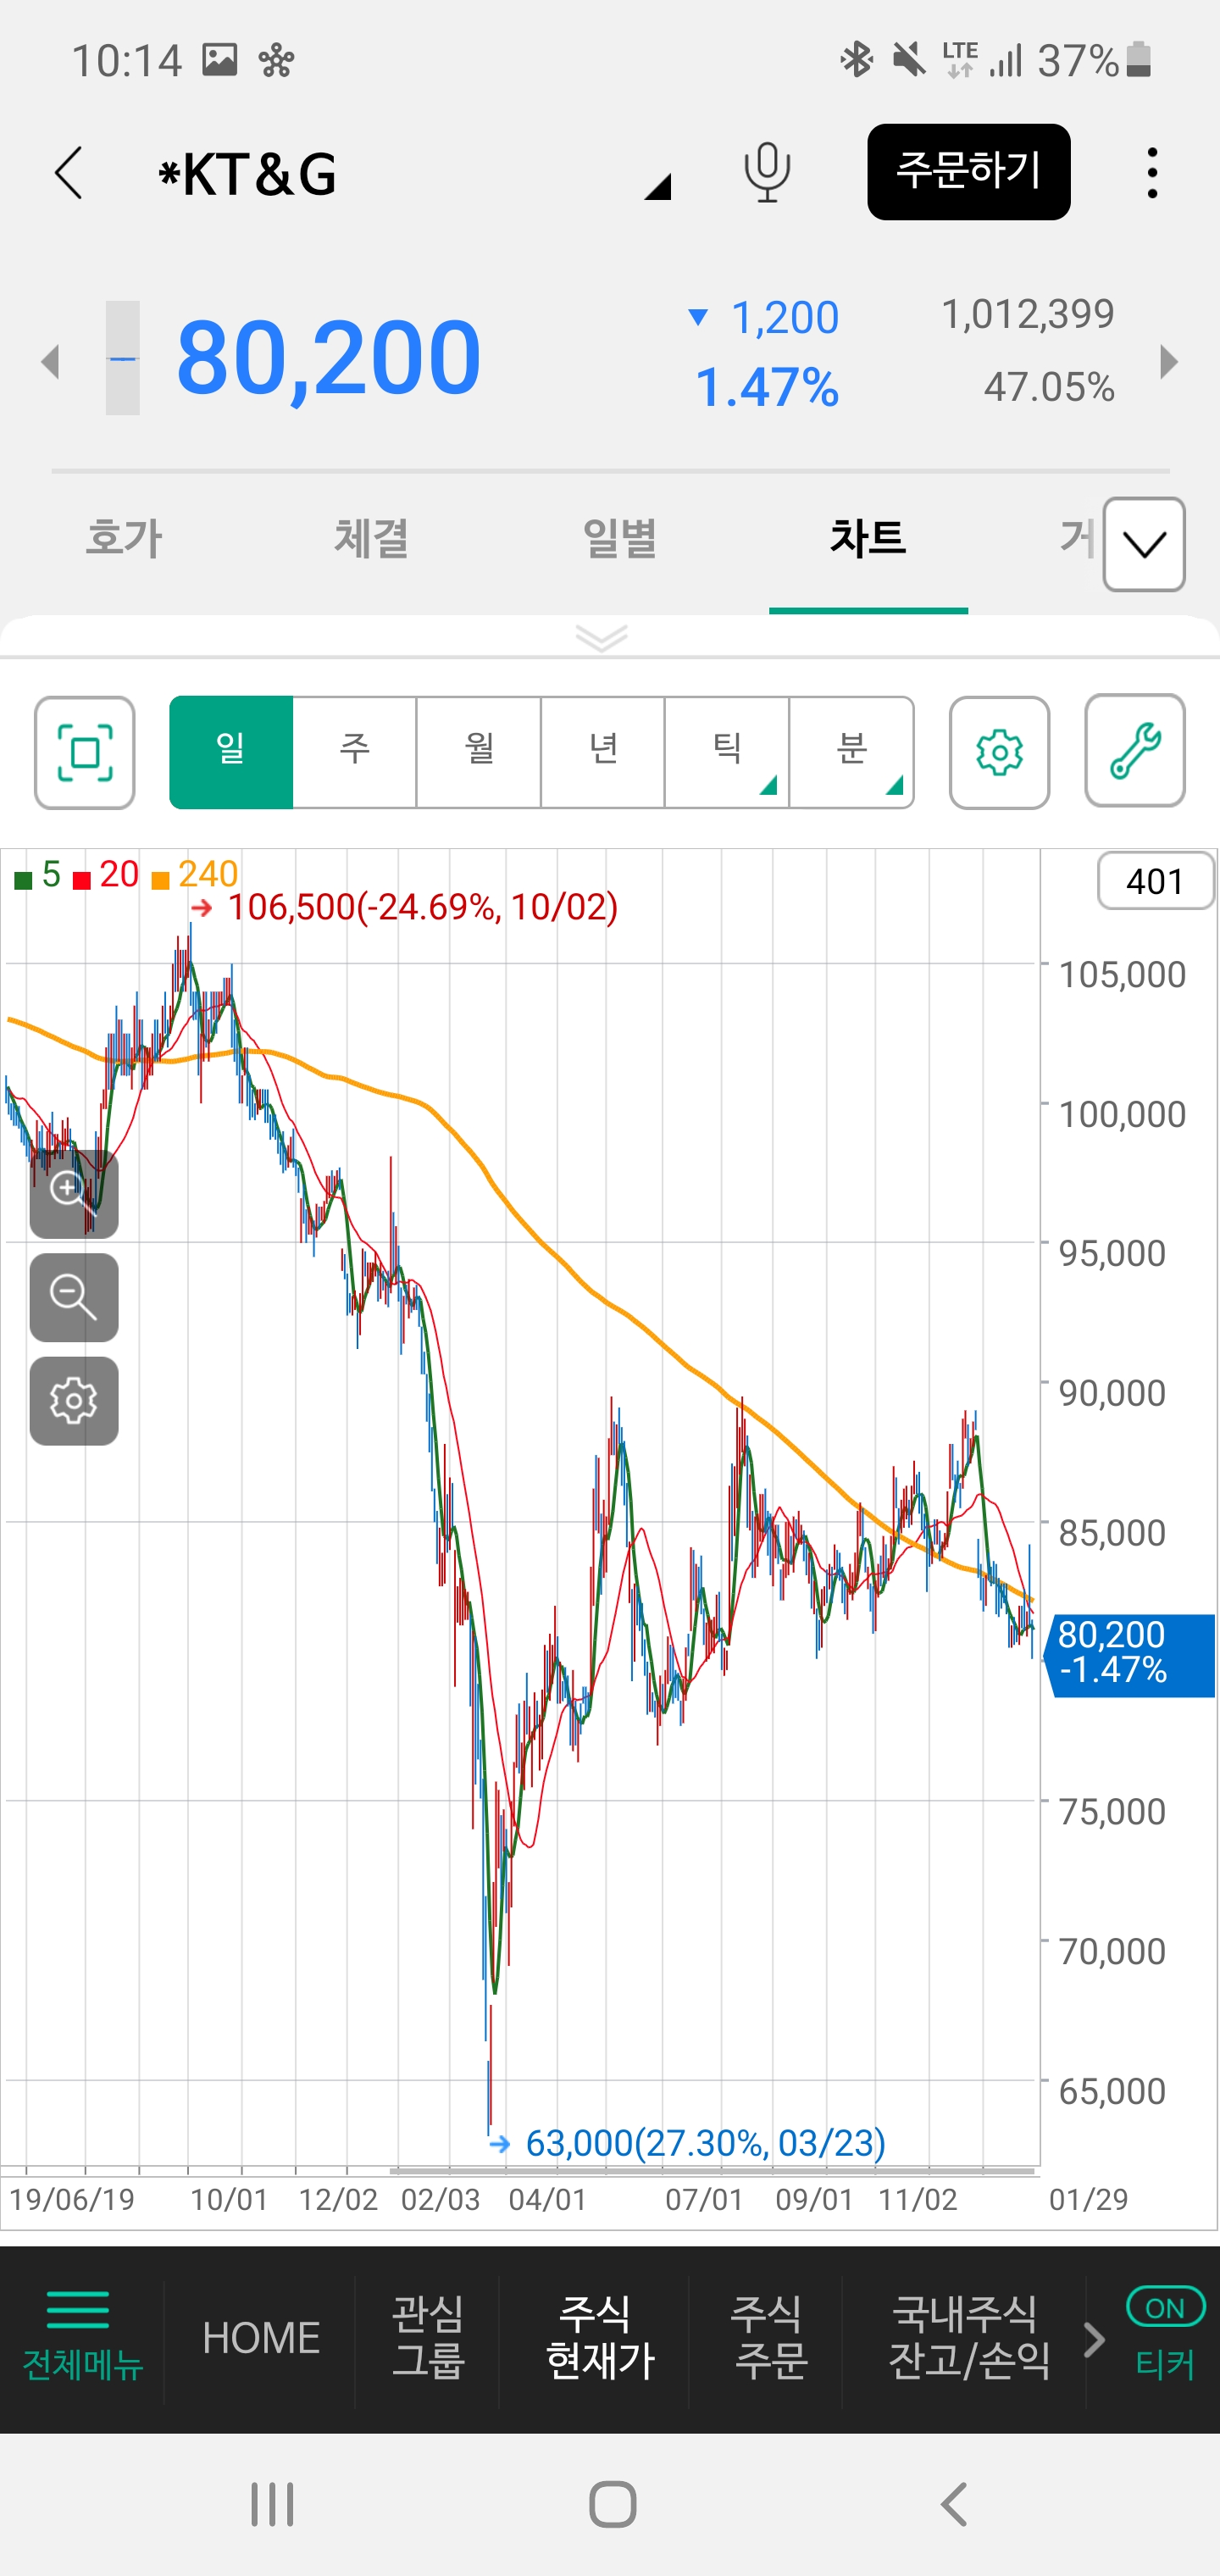Select the 일 daily period

[x=231, y=752]
